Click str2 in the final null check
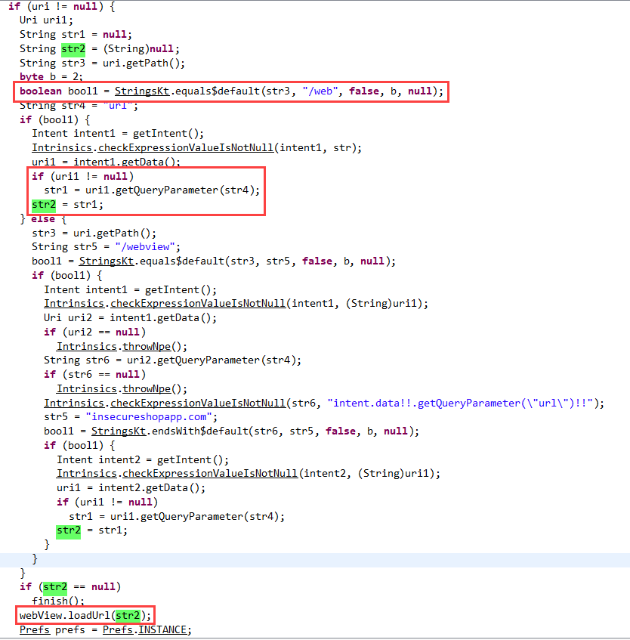630x640 pixels. (54, 586)
